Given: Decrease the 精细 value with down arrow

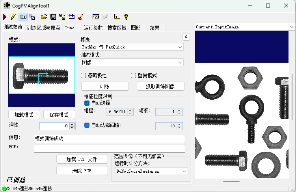Looking at the screenshot, I should pos(179,114).
